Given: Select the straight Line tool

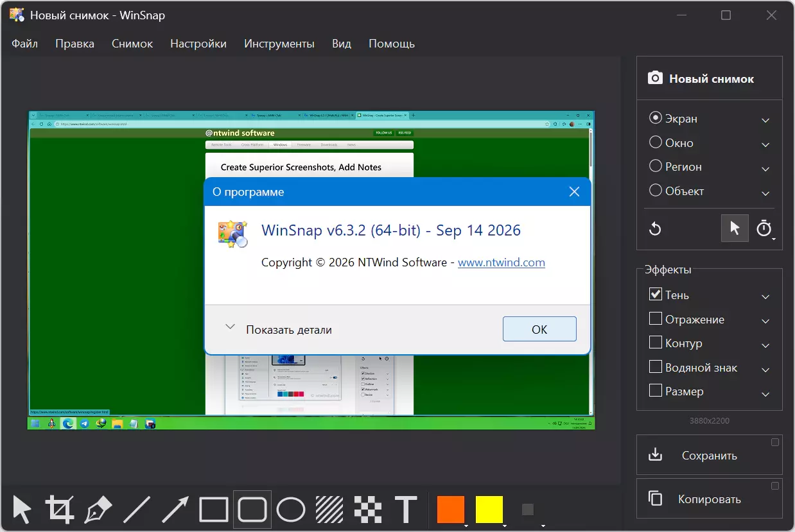Looking at the screenshot, I should [x=136, y=510].
